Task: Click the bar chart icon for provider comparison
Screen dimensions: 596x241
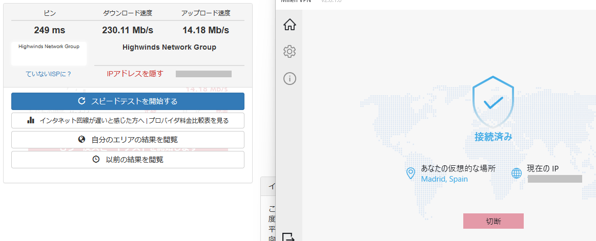Action: pyautogui.click(x=31, y=120)
